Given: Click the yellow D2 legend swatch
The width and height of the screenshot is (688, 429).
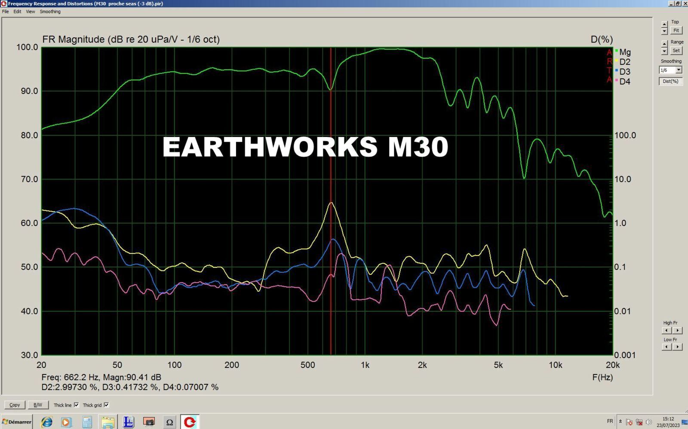Looking at the screenshot, I should [616, 61].
